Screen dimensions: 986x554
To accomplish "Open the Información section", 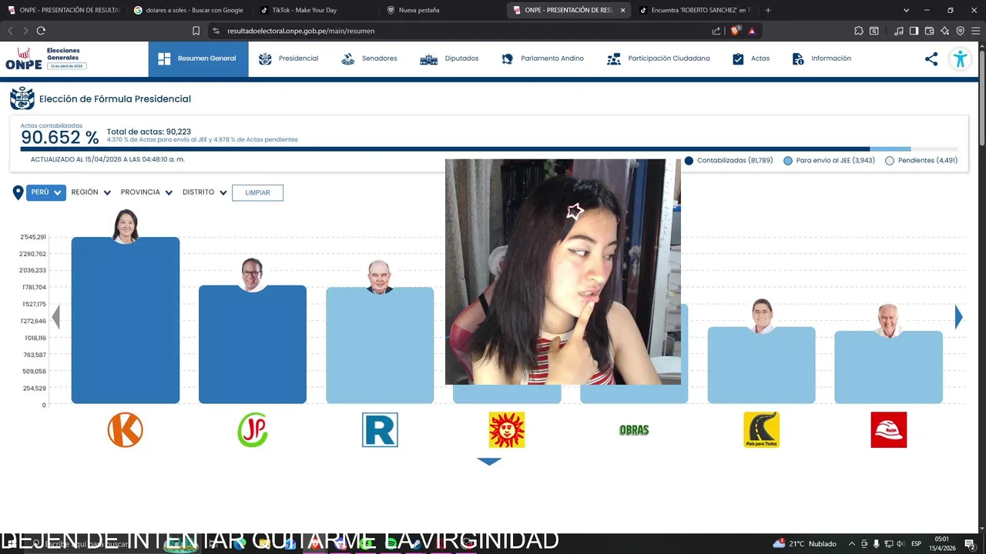I will 822,58.
